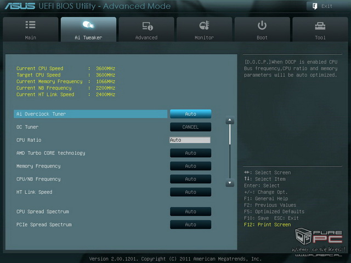Click the F5: Optimized Defaults hint

(274, 211)
